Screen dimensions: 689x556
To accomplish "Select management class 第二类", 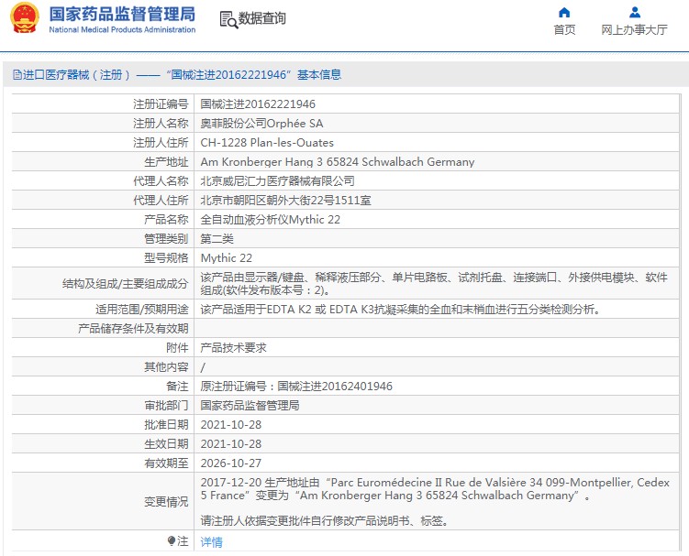I will click(217, 239).
